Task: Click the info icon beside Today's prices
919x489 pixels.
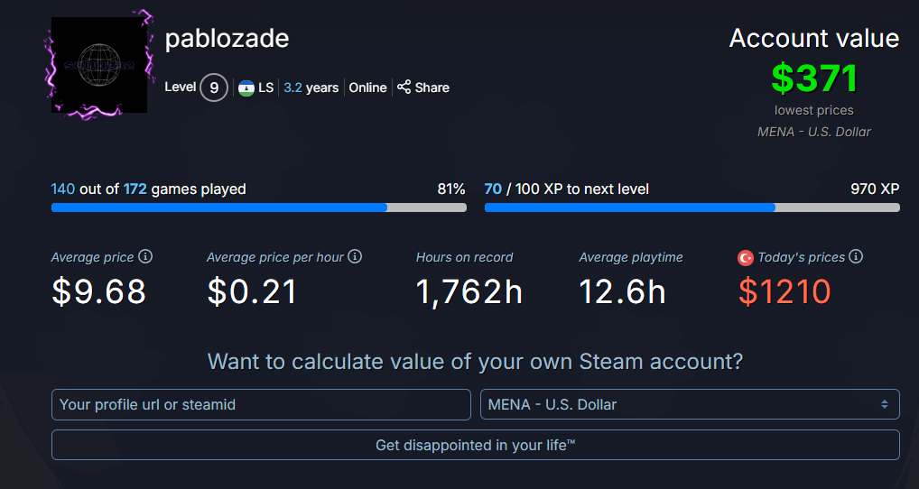Action: (x=856, y=257)
